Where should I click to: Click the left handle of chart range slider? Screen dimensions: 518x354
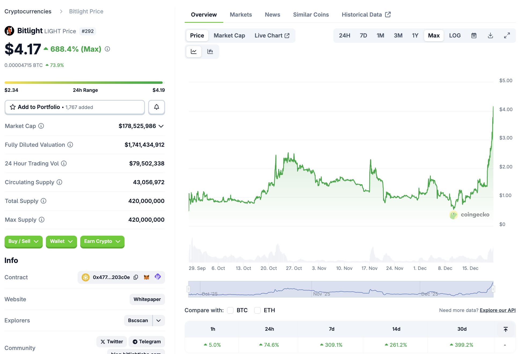click(188, 289)
